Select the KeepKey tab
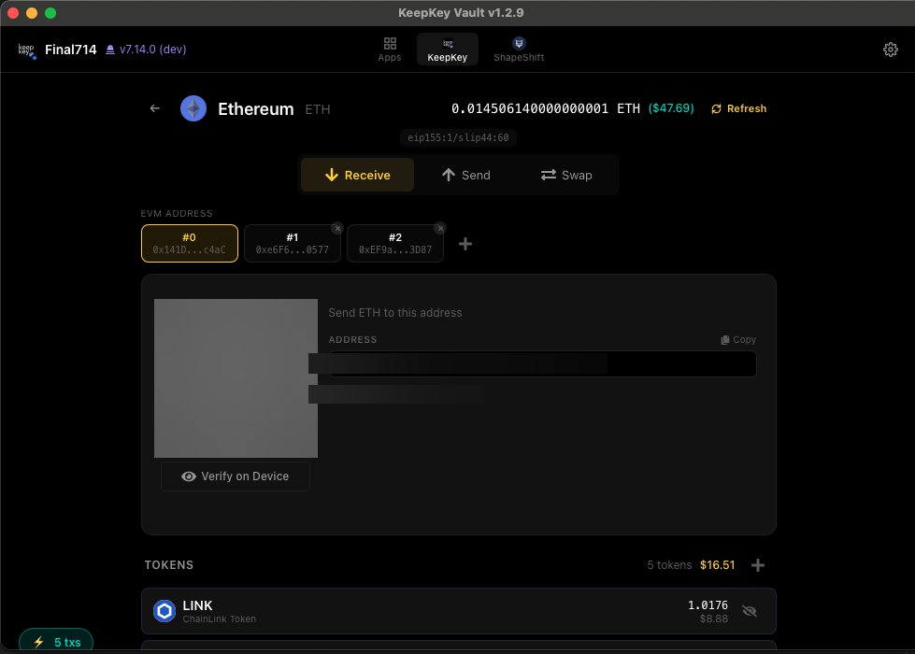Viewport: 915px width, 654px height. tap(447, 50)
